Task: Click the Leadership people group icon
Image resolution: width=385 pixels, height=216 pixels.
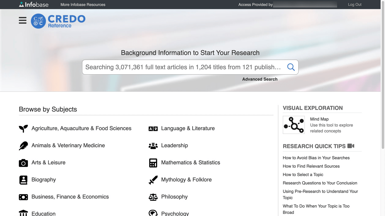Action: pyautogui.click(x=153, y=145)
